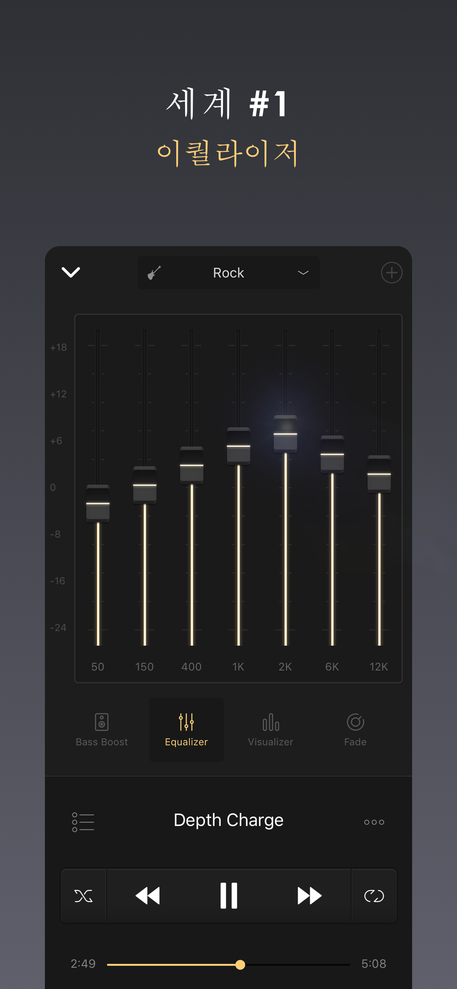This screenshot has height=989, width=457.
Task: Click the 50 Hz slider handle
Action: point(98,503)
